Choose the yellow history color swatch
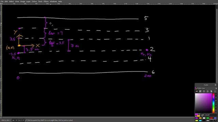The width and height of the screenshot is (218, 122). [197, 121]
